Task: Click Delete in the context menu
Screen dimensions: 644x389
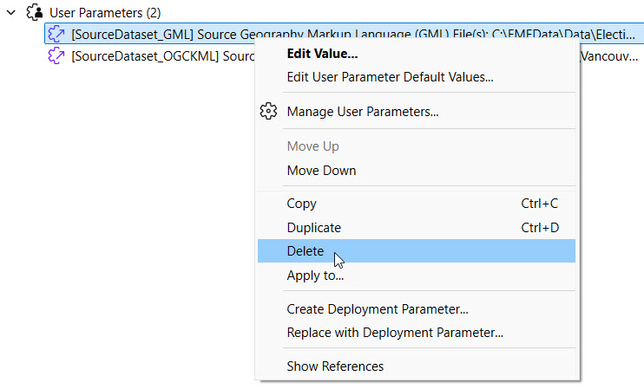Action: (305, 251)
